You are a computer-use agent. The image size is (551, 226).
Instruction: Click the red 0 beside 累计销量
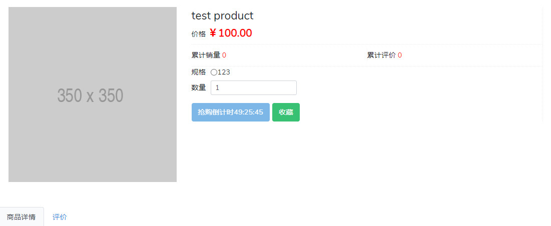224,55
